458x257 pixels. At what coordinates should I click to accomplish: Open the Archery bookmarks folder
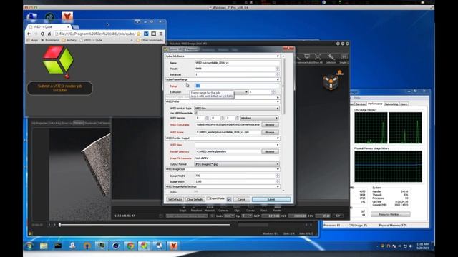tap(69, 40)
